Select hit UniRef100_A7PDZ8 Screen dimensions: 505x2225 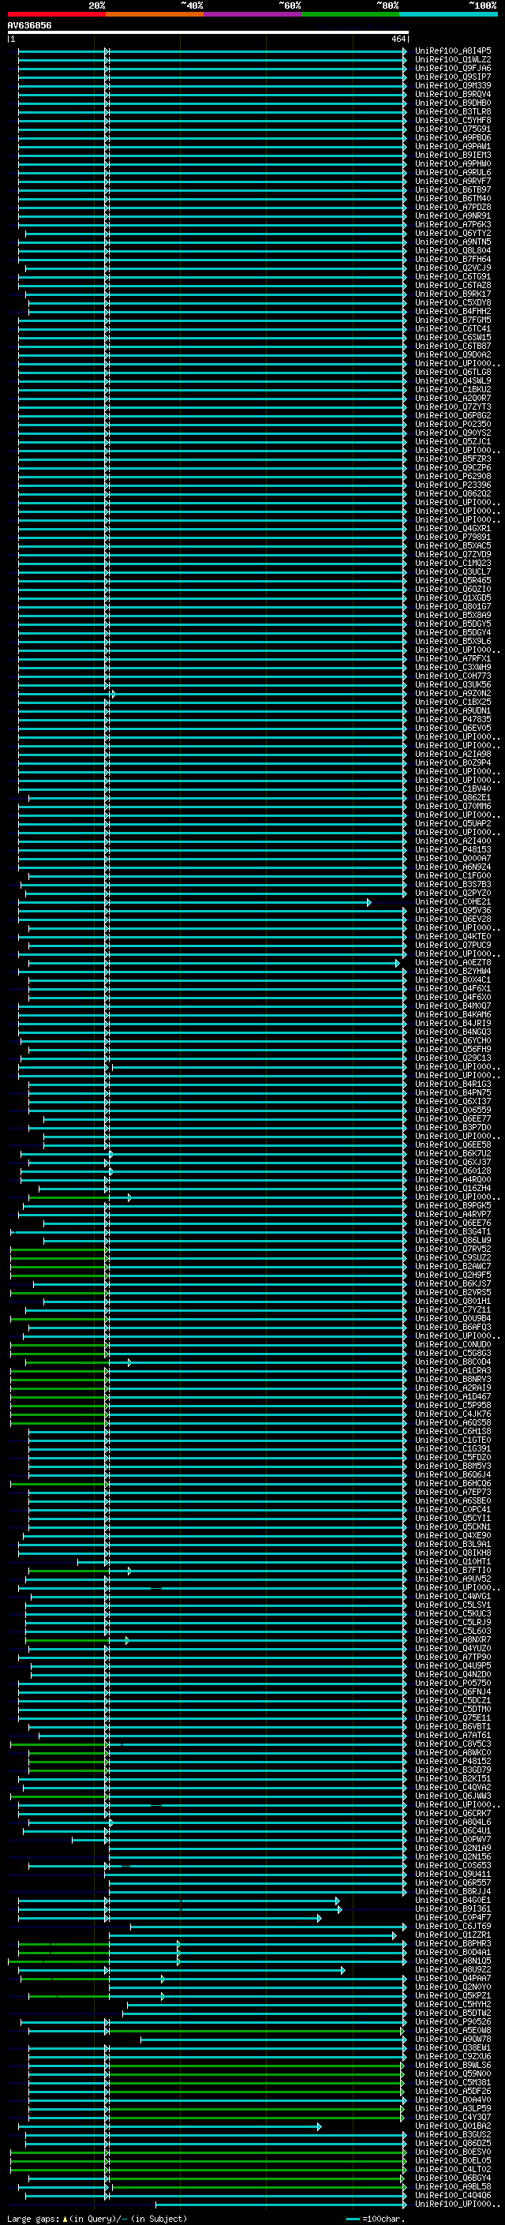pyautogui.click(x=453, y=207)
